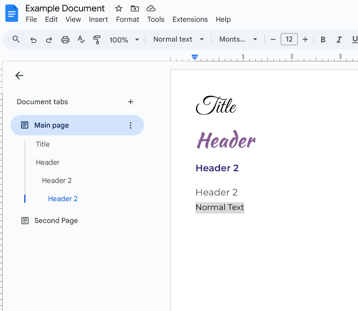358x311 pixels.
Task: Click the redo arrow icon
Action: [49, 40]
